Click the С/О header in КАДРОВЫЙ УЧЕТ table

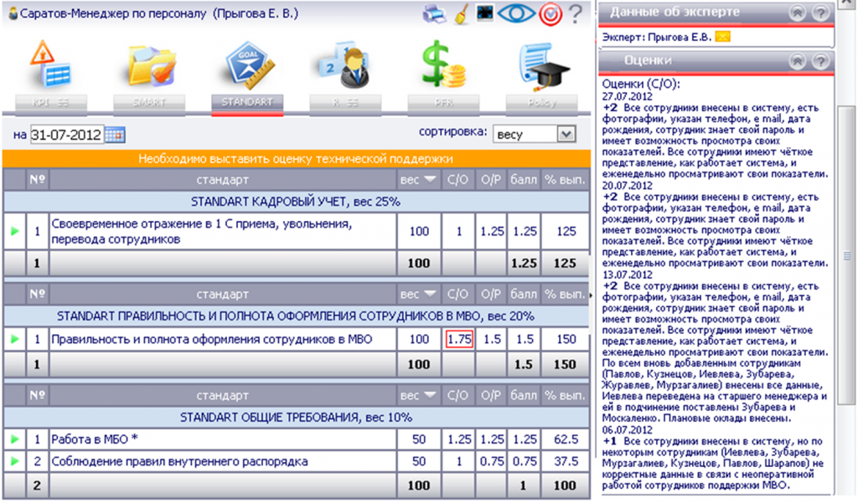458,179
